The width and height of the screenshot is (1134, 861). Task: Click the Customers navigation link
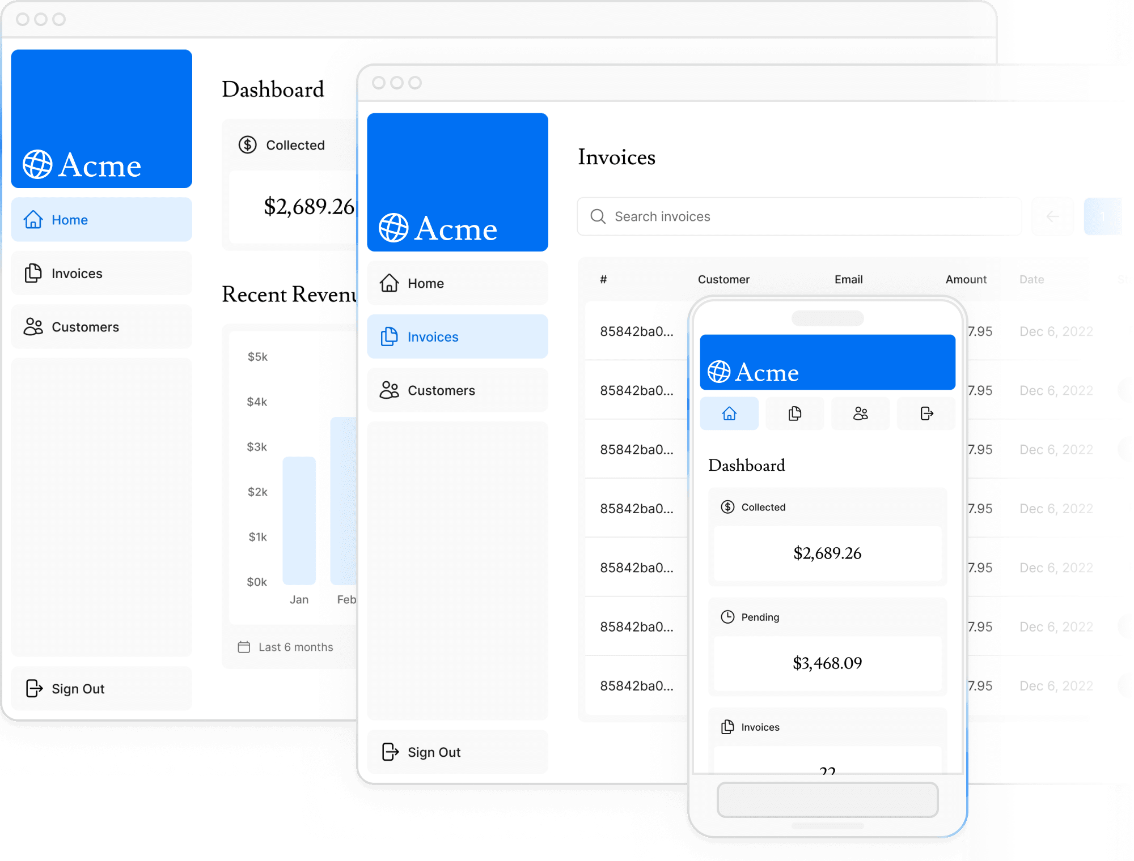84,326
